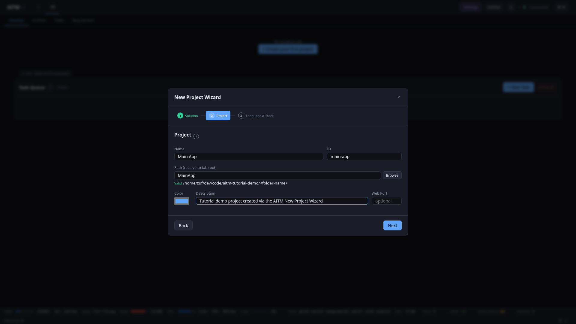576x324 pixels.
Task: Open the project Color swatch picker
Action: pyautogui.click(x=182, y=201)
